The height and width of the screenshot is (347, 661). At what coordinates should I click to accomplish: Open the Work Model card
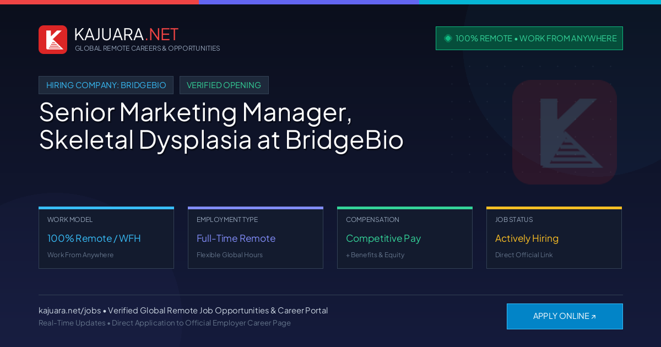click(106, 238)
